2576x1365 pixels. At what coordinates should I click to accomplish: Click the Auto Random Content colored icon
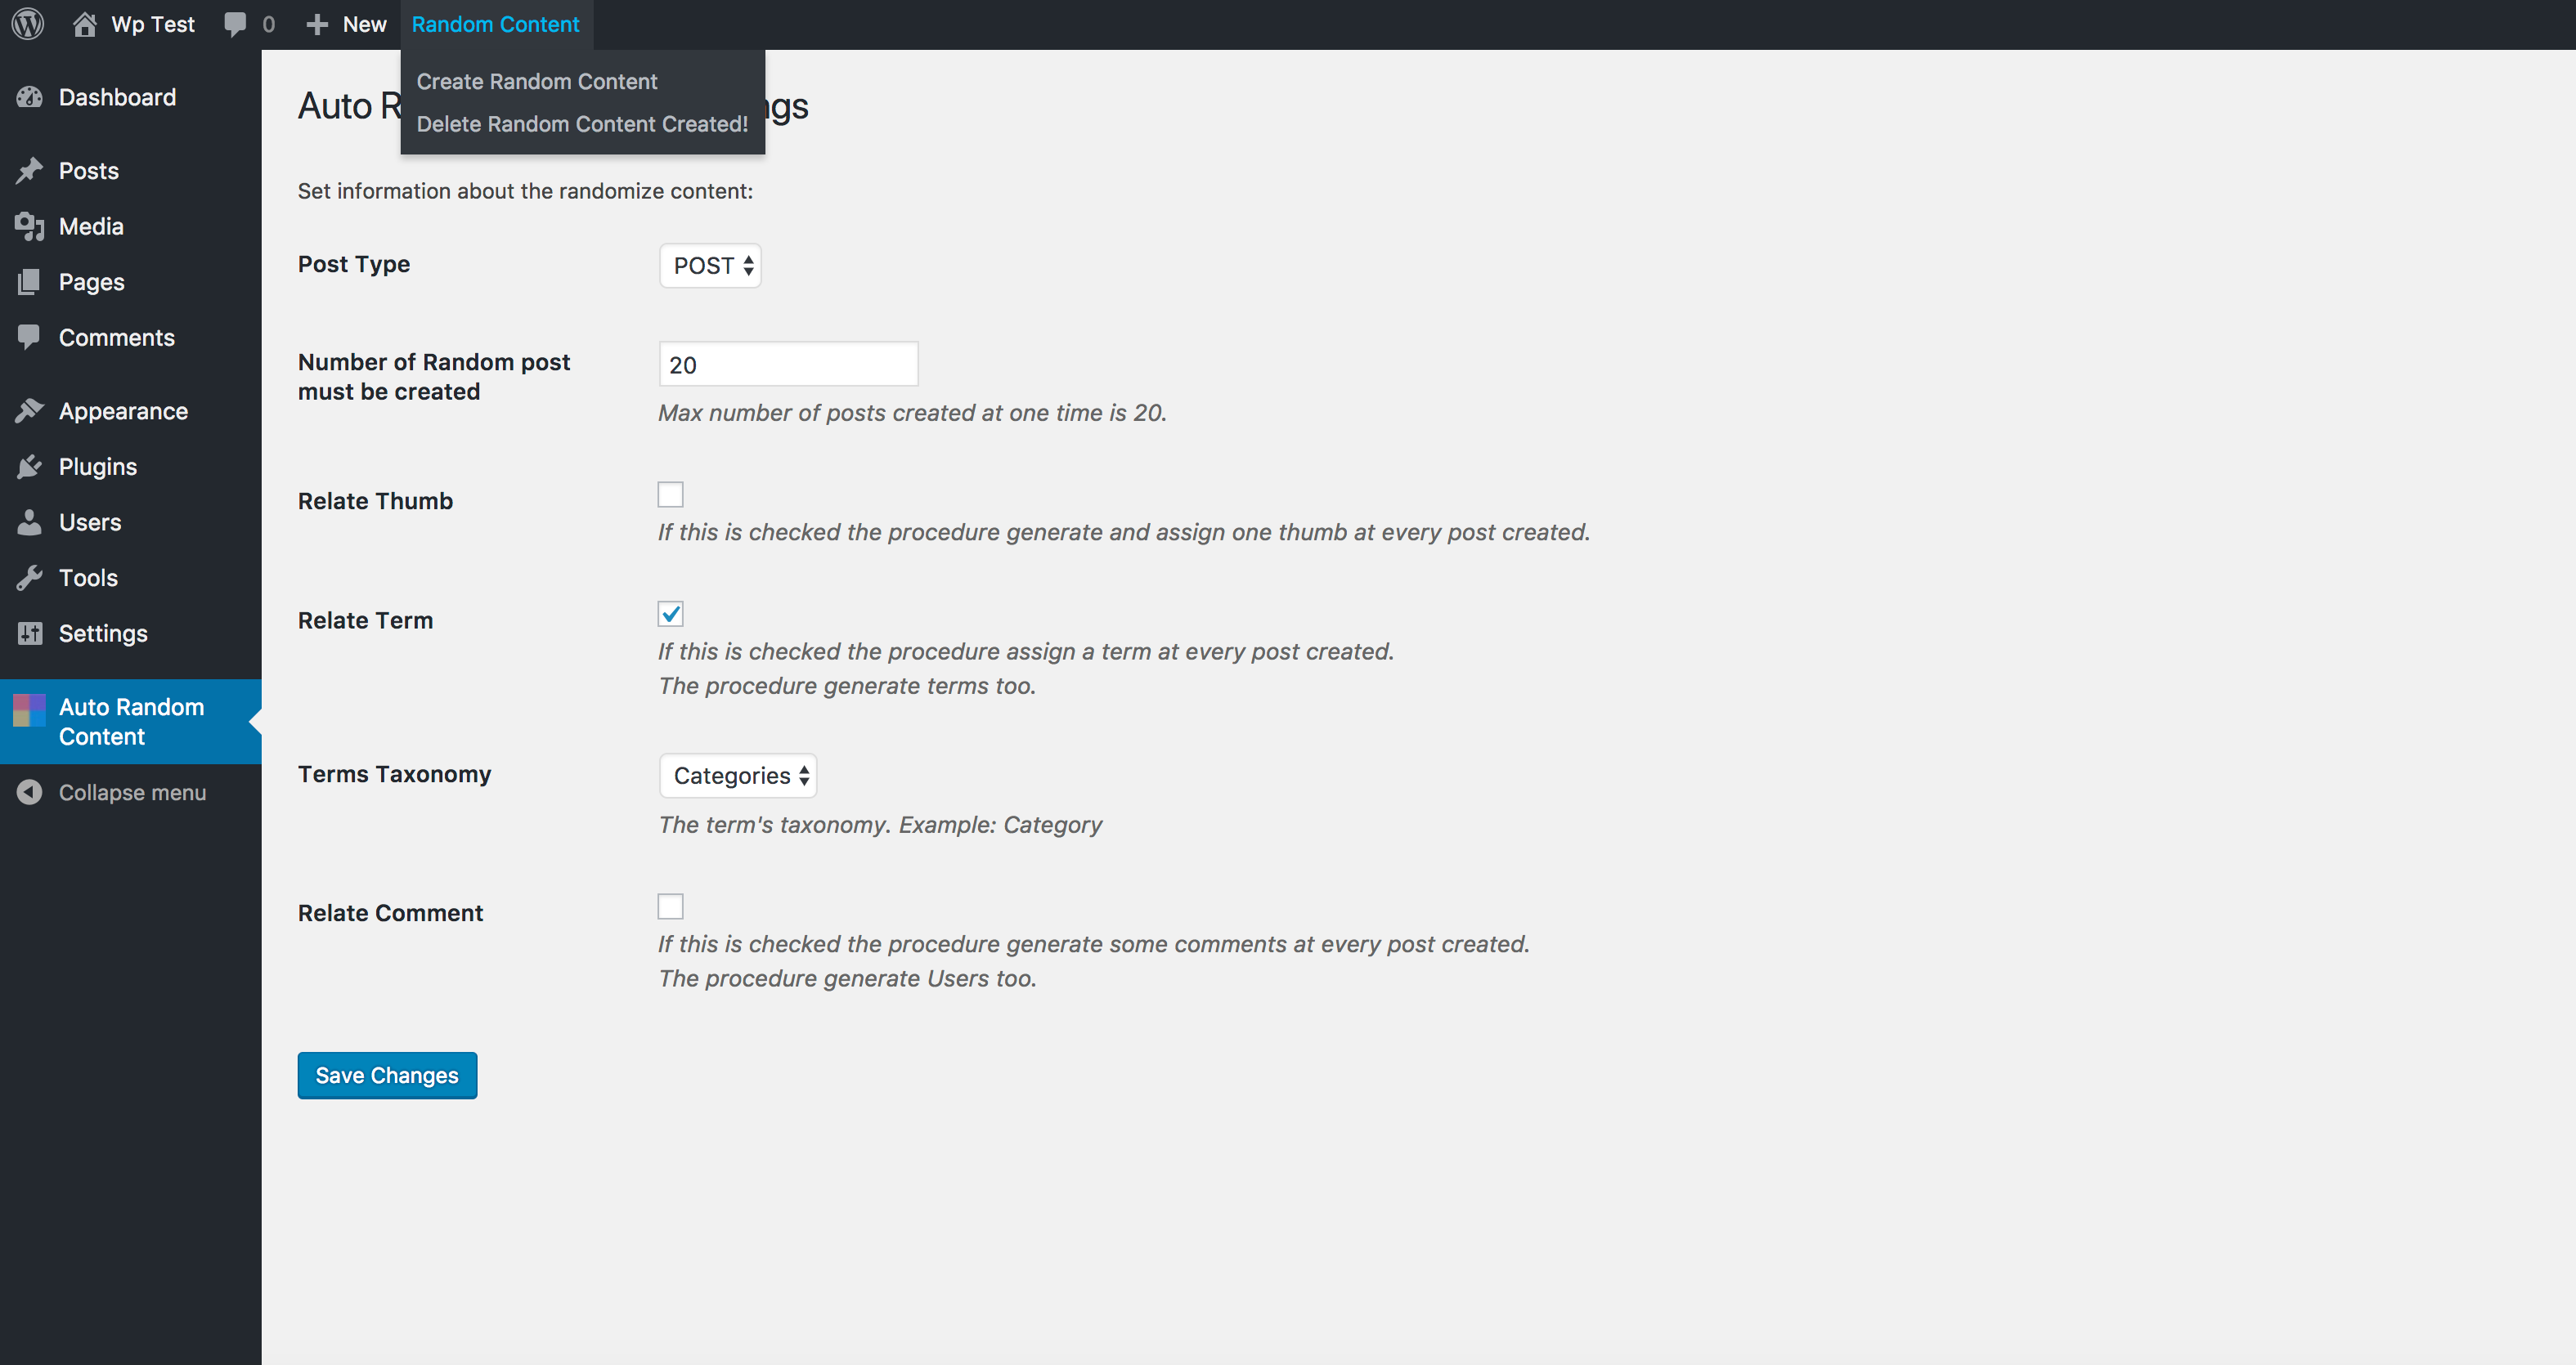coord(29,710)
